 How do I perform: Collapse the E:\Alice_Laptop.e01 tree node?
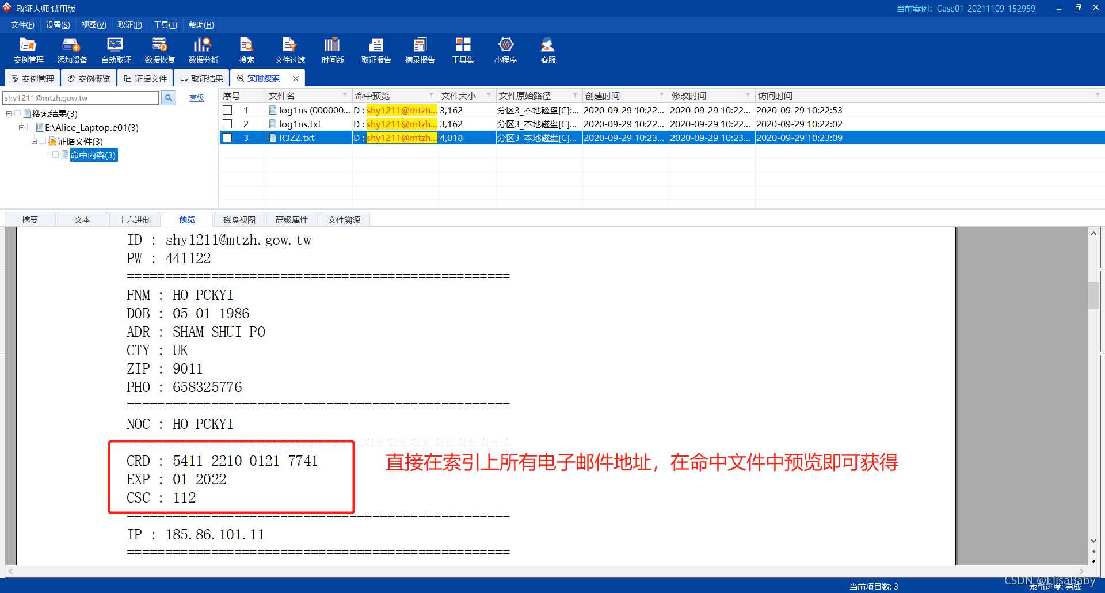click(21, 127)
